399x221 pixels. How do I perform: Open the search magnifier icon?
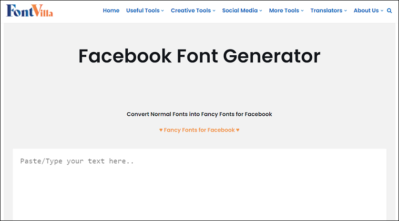pyautogui.click(x=389, y=10)
